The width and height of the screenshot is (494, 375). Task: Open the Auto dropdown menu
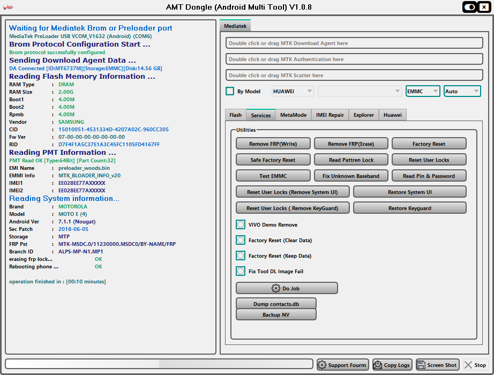[462, 91]
